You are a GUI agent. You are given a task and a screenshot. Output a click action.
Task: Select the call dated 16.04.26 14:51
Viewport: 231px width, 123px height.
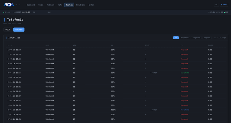115,101
